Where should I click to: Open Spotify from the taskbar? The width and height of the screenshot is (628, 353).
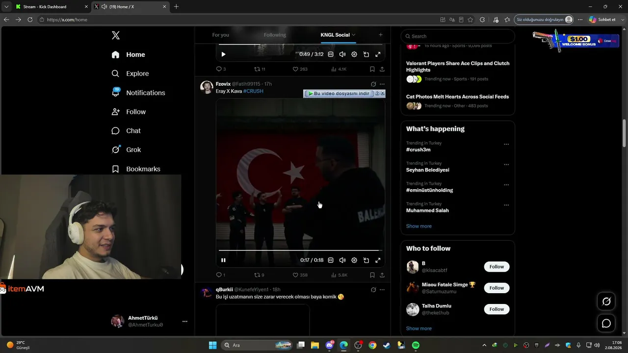point(416,345)
